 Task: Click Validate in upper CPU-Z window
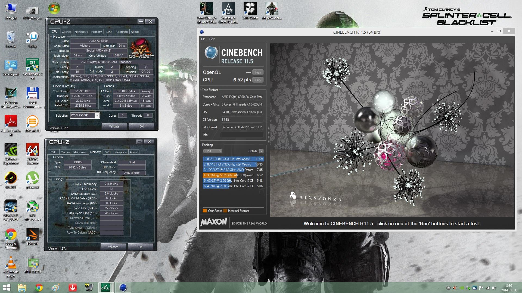click(114, 126)
